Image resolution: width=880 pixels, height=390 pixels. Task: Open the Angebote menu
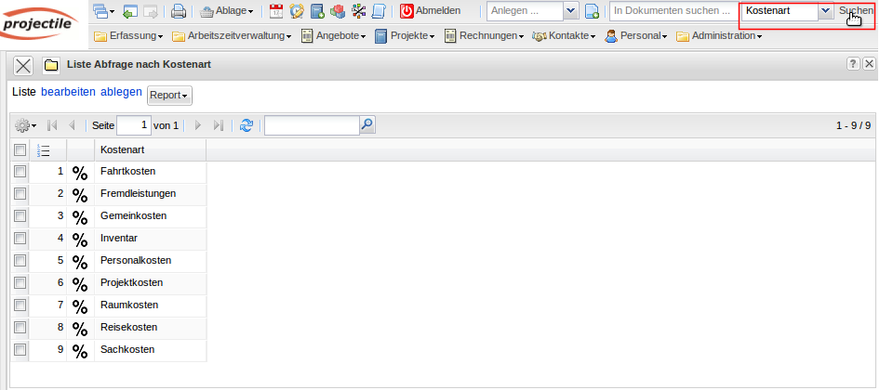pos(333,36)
